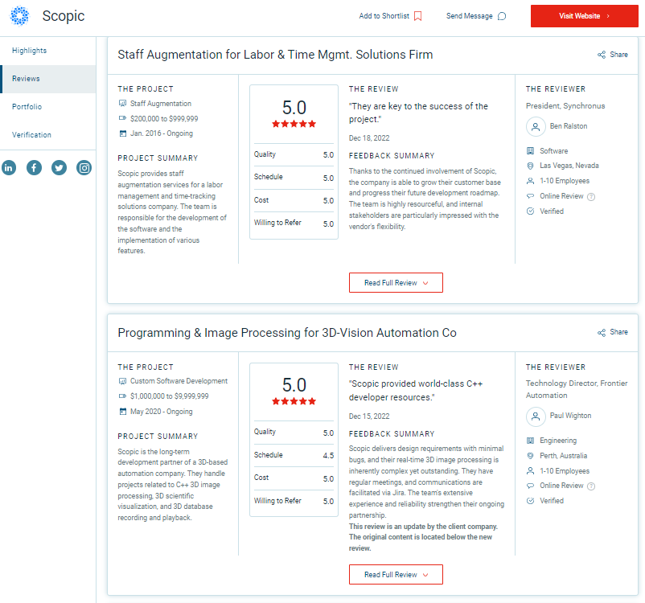Screen dimensions: 645x603
Task: Open Scopic's Twitter profile icon
Action: [59, 168]
